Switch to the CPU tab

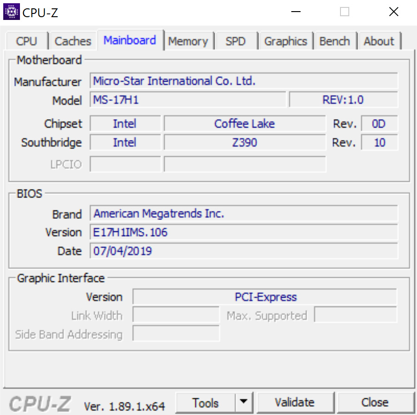pyautogui.click(x=26, y=41)
